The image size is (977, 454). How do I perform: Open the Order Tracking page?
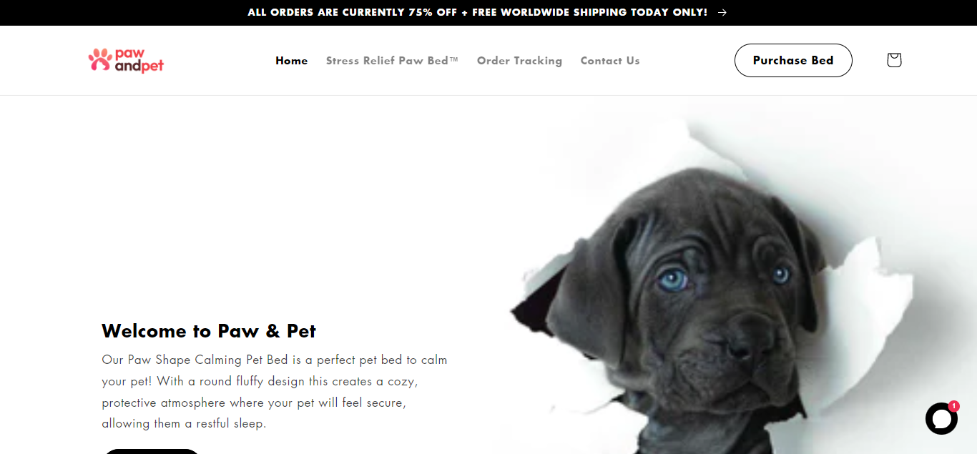519,61
